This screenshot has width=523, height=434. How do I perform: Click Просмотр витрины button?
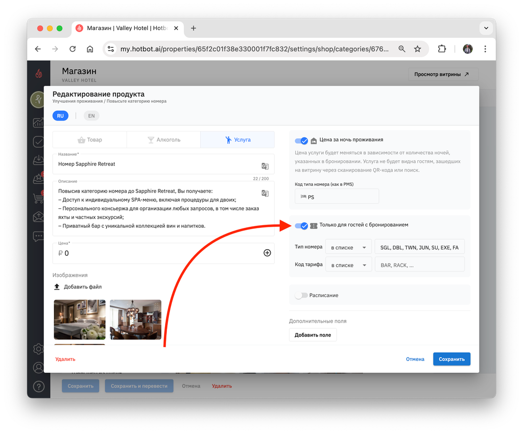pos(443,75)
